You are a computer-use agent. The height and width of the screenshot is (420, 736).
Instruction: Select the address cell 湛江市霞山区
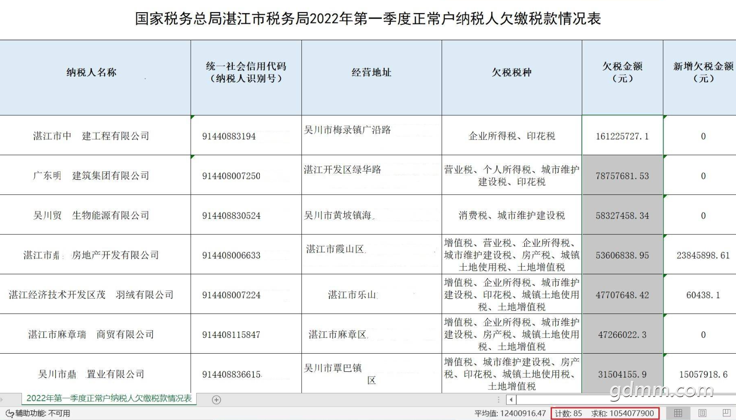click(372, 255)
